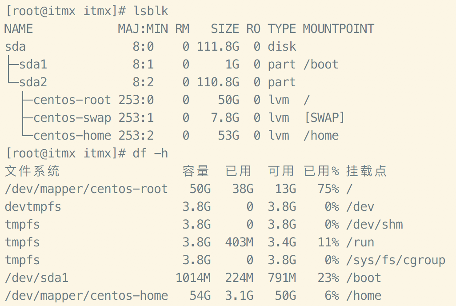456x306 pixels.
Task: Click /dev/mapper/centos-root in df output
Action: tap(86, 189)
